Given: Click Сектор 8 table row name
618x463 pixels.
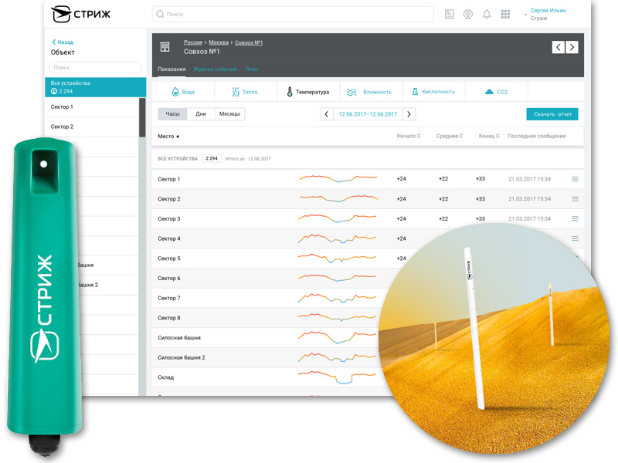Looking at the screenshot, I should point(169,318).
